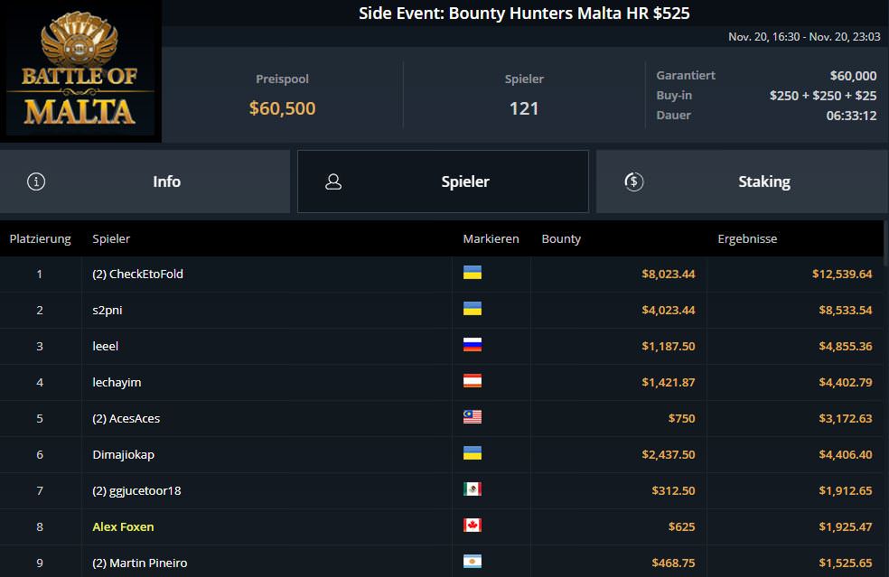
Task: Click the Markieren column header
Action: coord(491,239)
